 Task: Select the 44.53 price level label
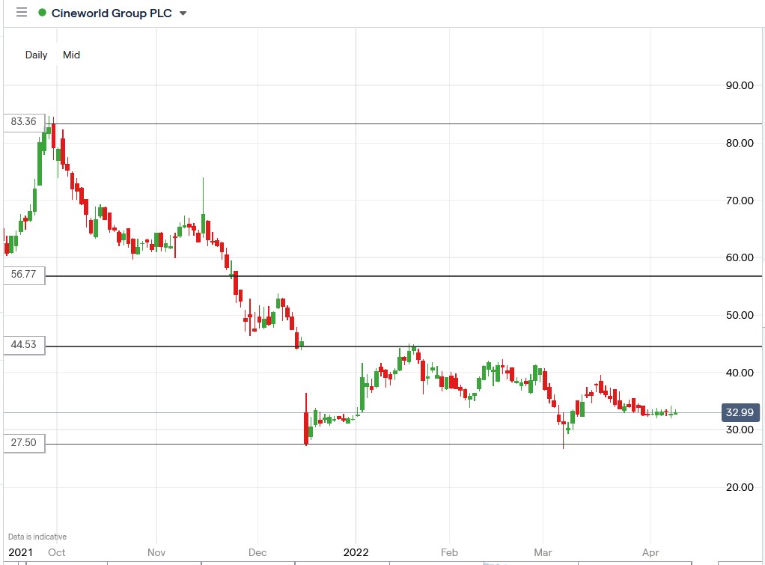pos(22,345)
